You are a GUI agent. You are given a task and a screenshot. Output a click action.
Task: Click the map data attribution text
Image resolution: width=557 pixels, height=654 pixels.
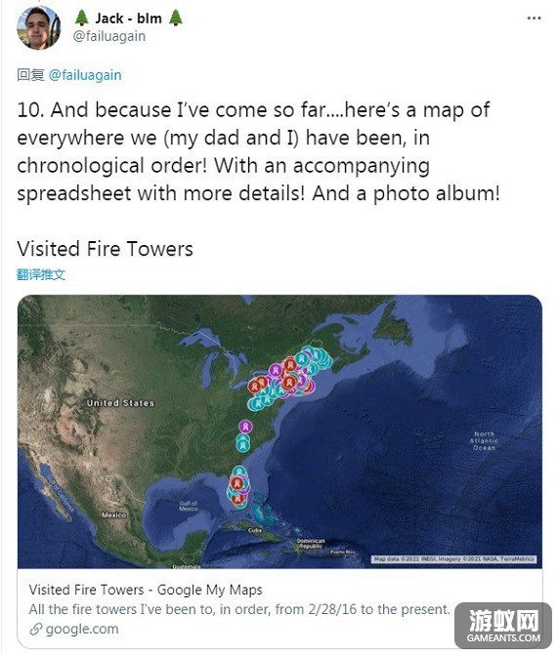[x=453, y=559]
